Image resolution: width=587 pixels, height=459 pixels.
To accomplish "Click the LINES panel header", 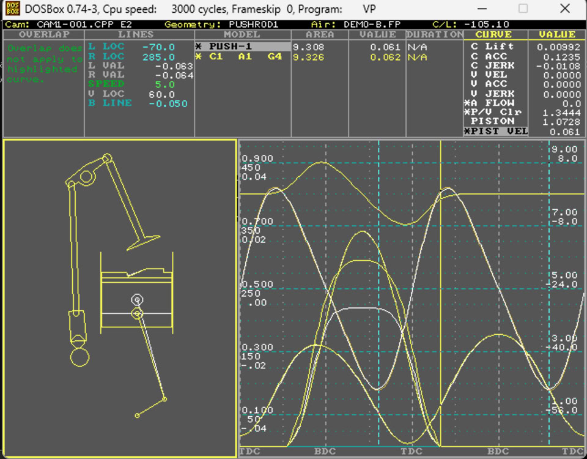I will (139, 35).
